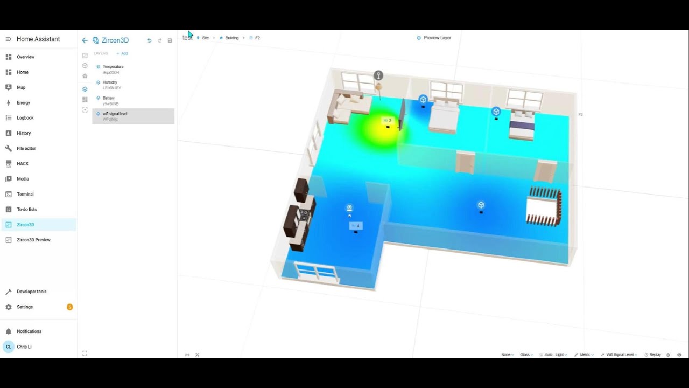Select the Battery layer

(133, 100)
